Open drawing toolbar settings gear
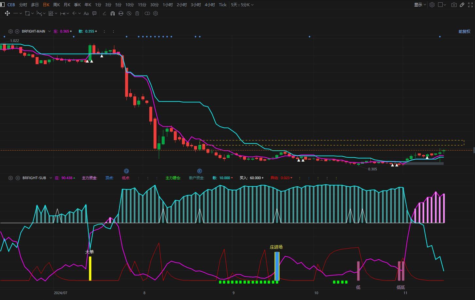The image size is (475, 300). [156, 13]
